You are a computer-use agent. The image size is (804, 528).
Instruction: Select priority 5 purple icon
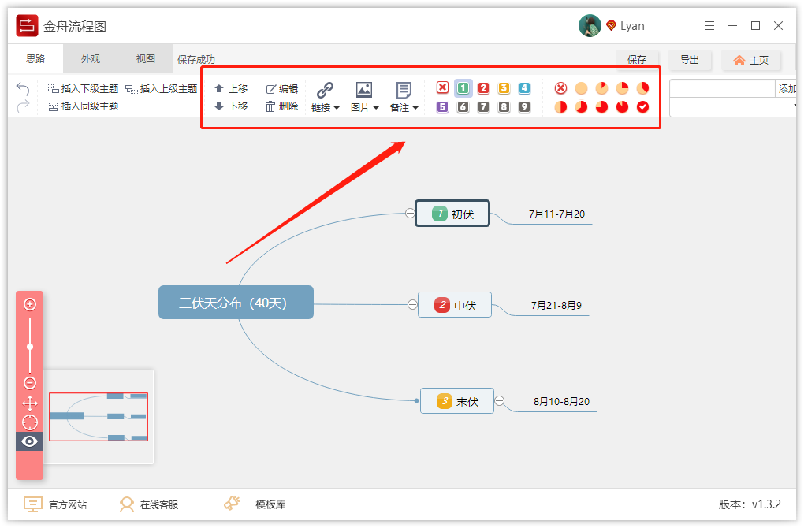[x=442, y=107]
